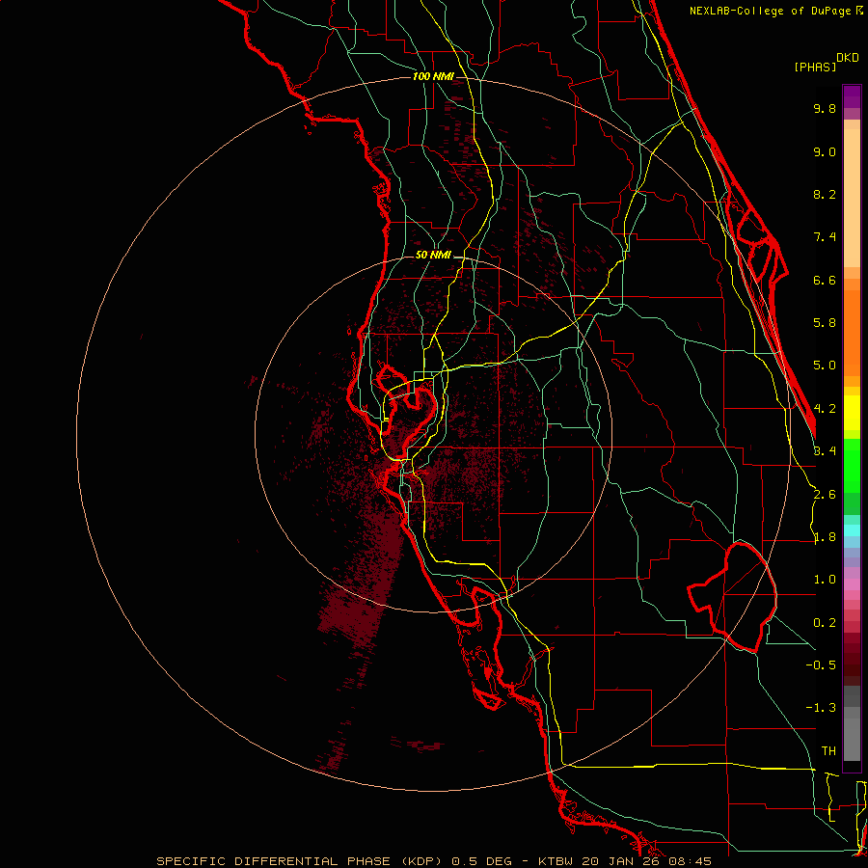Pick the gray band ending the color bar

(x=852, y=739)
